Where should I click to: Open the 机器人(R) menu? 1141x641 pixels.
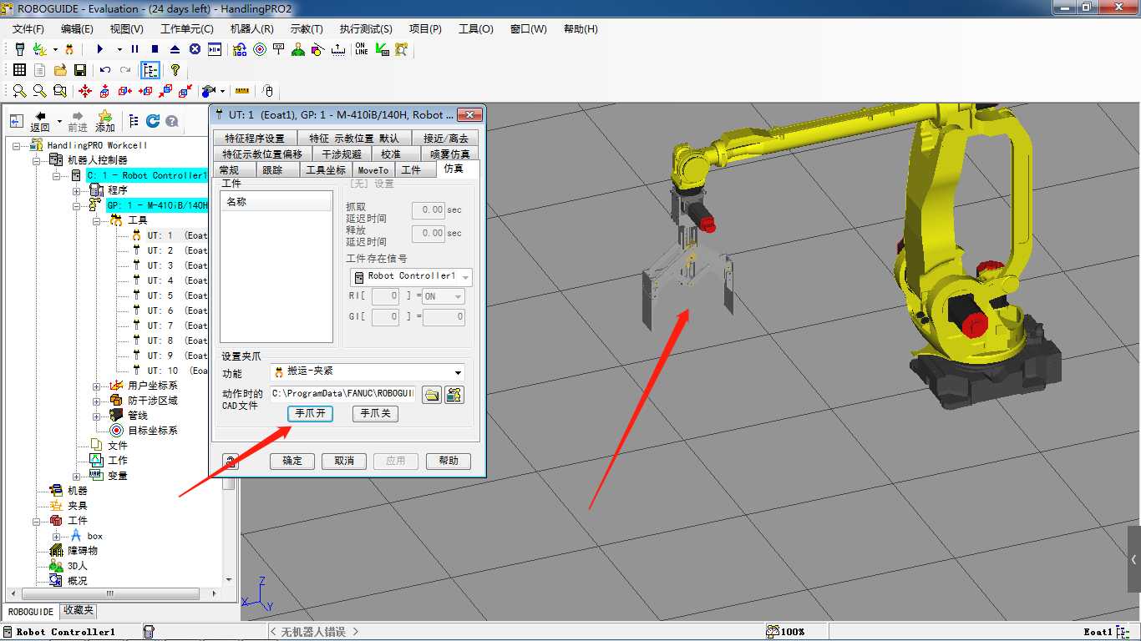tap(251, 28)
